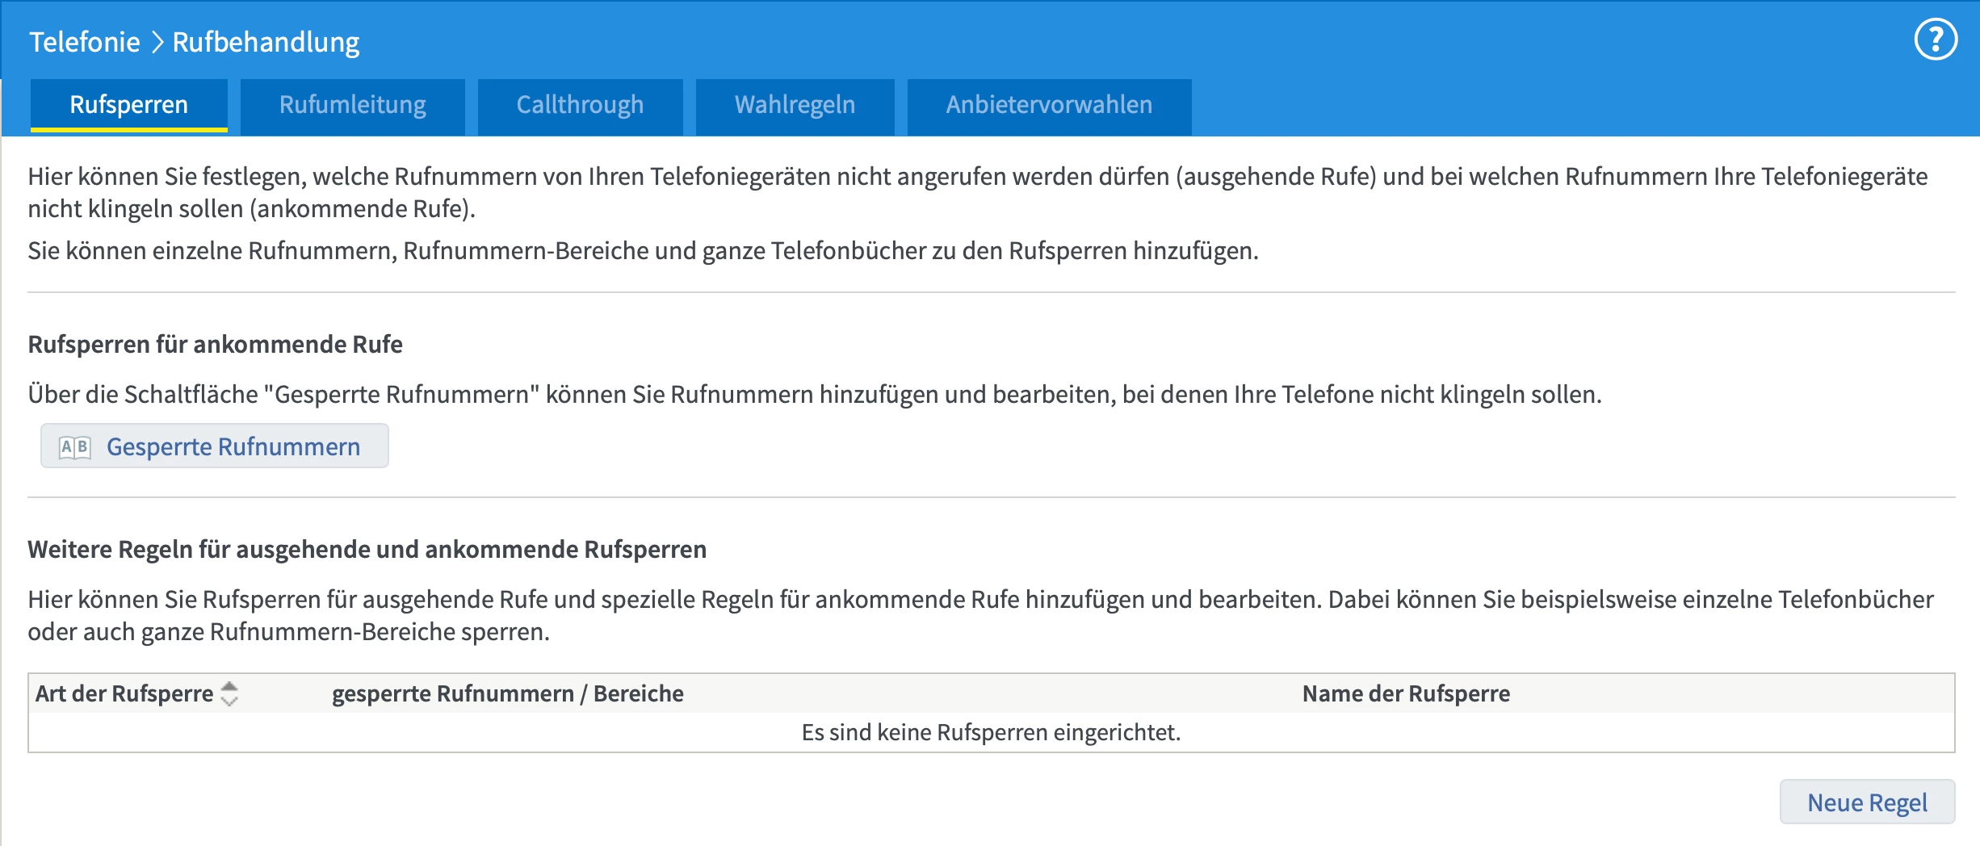Click the heading Rufsperren für ankommende Rufe

[x=215, y=345]
